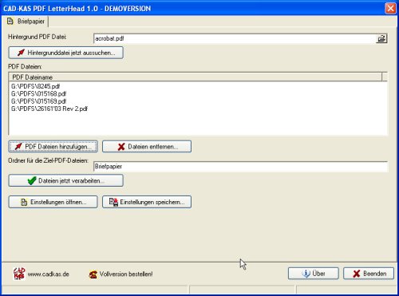Viewport: 399px width, 296px height.
Task: Click the Beenden button
Action: [x=369, y=274]
